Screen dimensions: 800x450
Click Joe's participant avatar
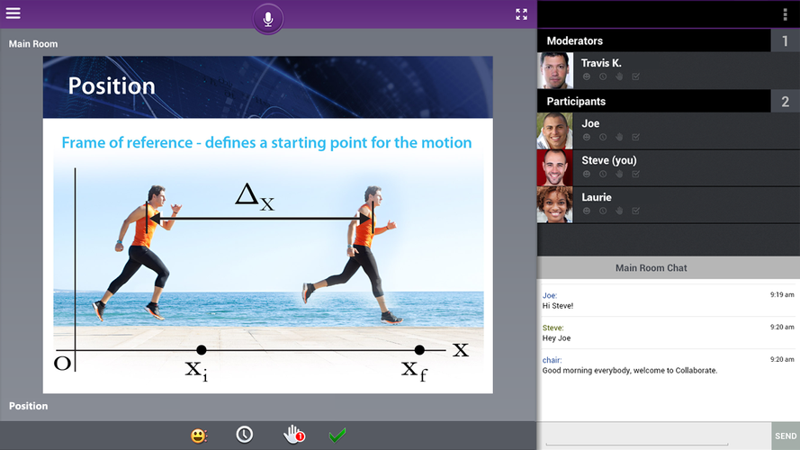click(x=555, y=131)
